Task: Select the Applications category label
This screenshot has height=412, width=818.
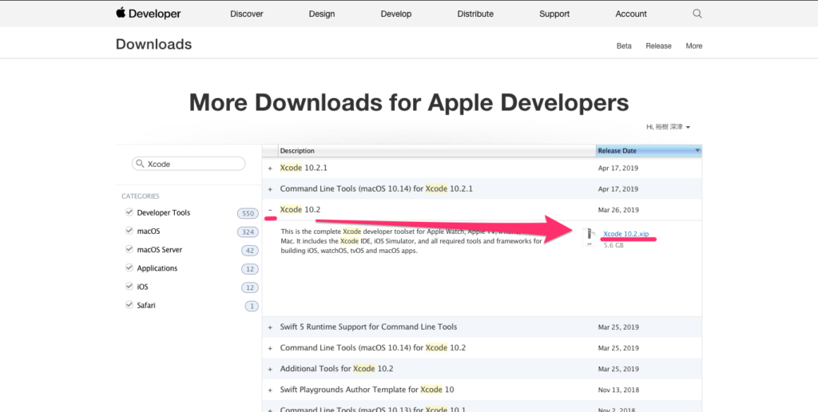Action: pos(157,268)
